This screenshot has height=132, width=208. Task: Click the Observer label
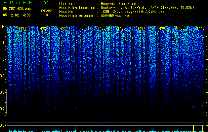67,4
